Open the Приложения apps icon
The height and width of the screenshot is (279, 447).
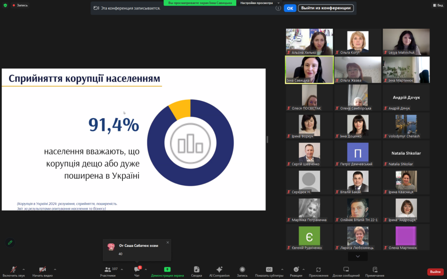point(318,270)
